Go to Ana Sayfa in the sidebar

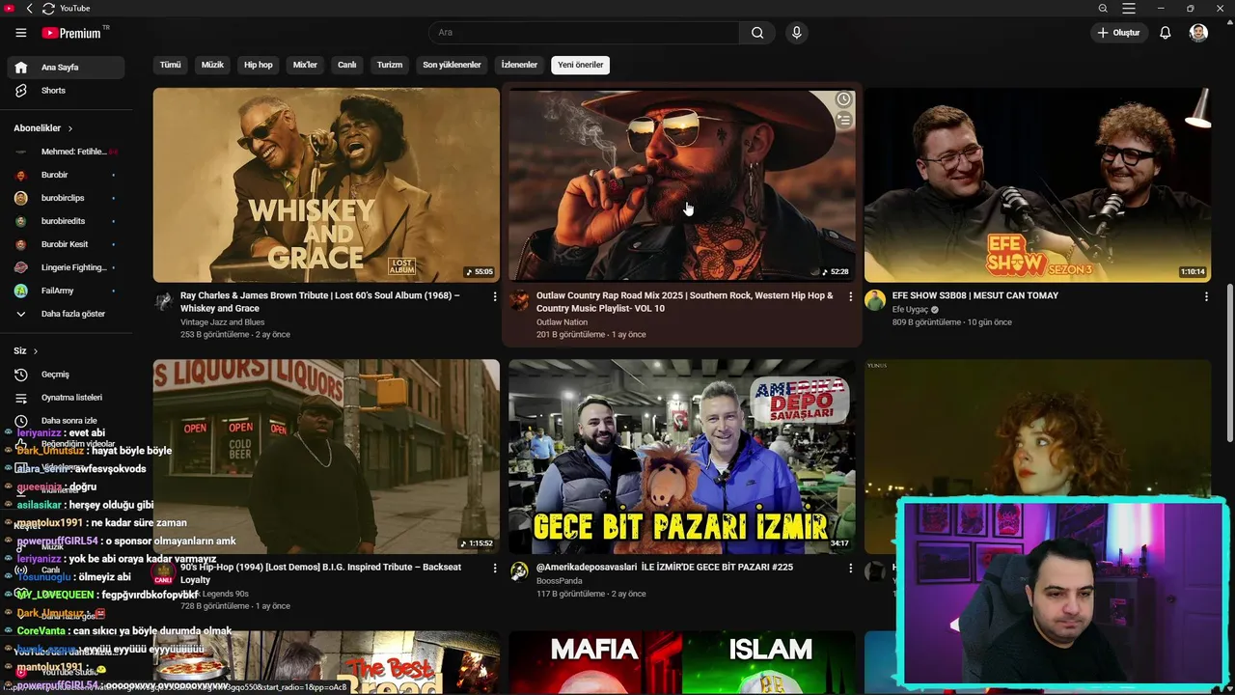(66, 68)
